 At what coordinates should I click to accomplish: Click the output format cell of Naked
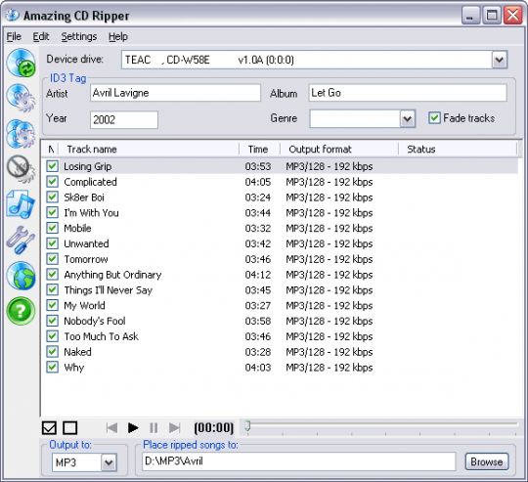[x=329, y=352]
